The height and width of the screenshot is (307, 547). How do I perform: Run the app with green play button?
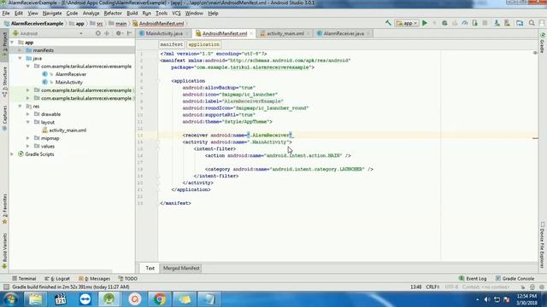coord(425,23)
